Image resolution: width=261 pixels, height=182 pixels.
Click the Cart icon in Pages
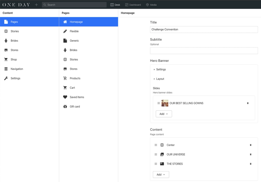pos(65,88)
